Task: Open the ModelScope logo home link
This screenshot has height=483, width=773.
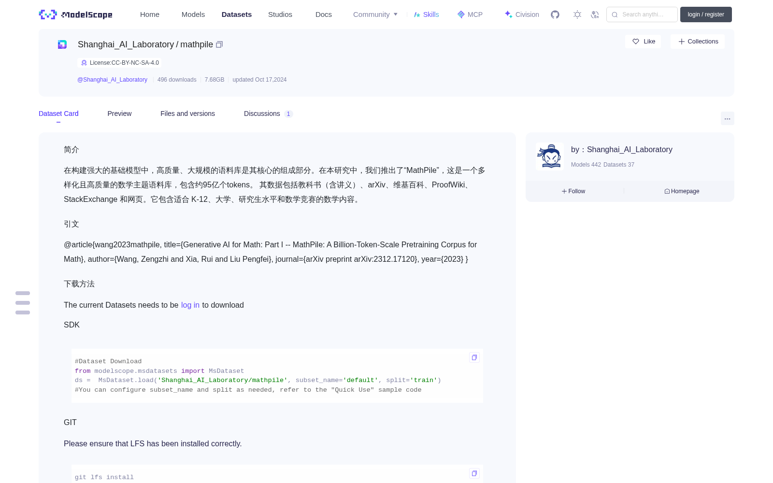Action: coord(76,14)
